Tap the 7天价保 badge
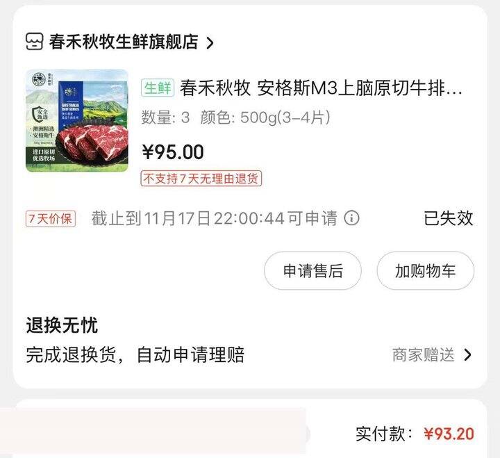This screenshot has height=458, width=500. (51, 219)
